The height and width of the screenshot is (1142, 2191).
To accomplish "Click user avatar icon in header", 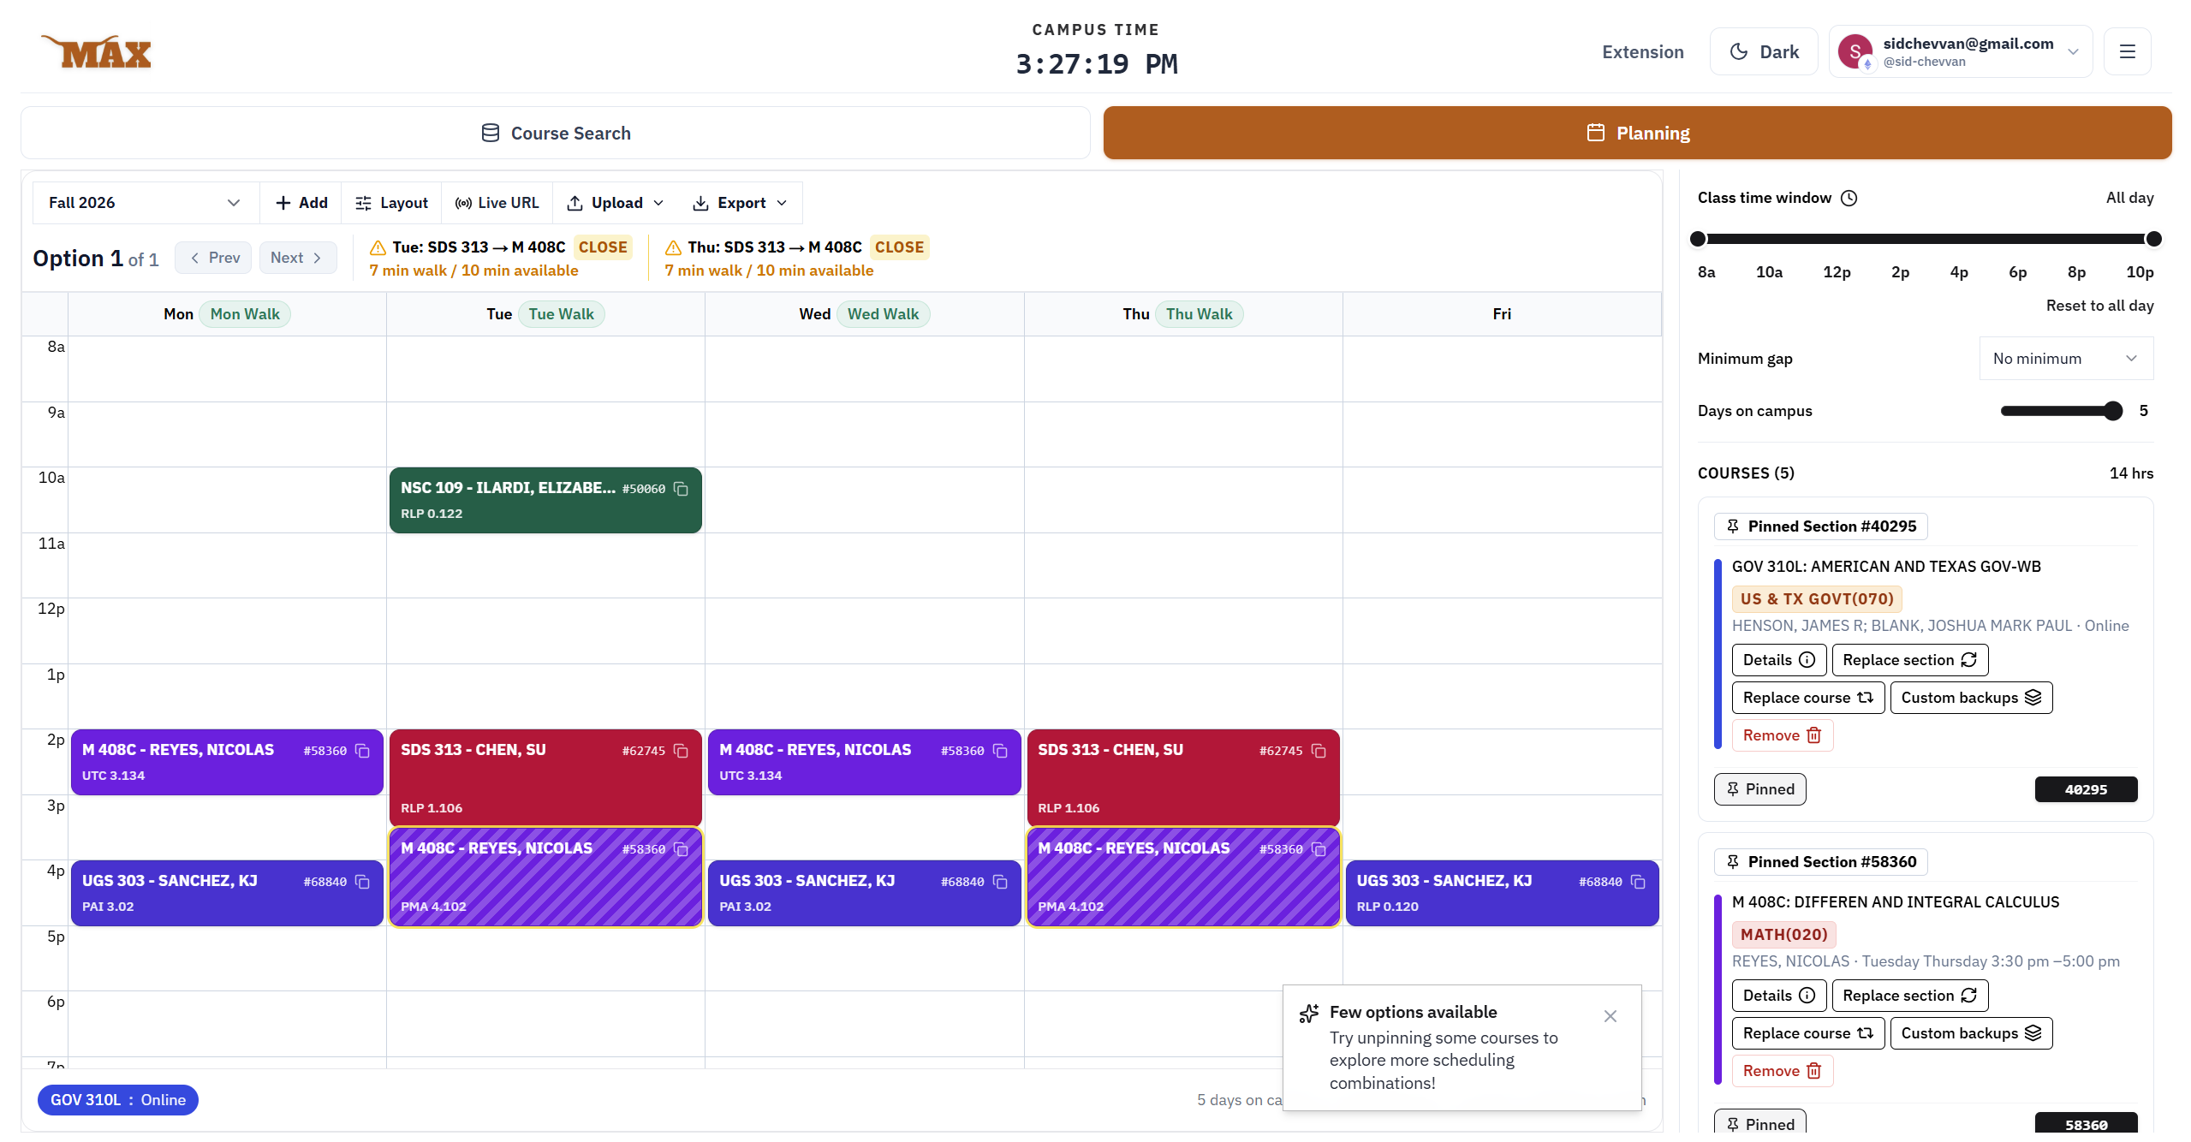I will point(1855,51).
